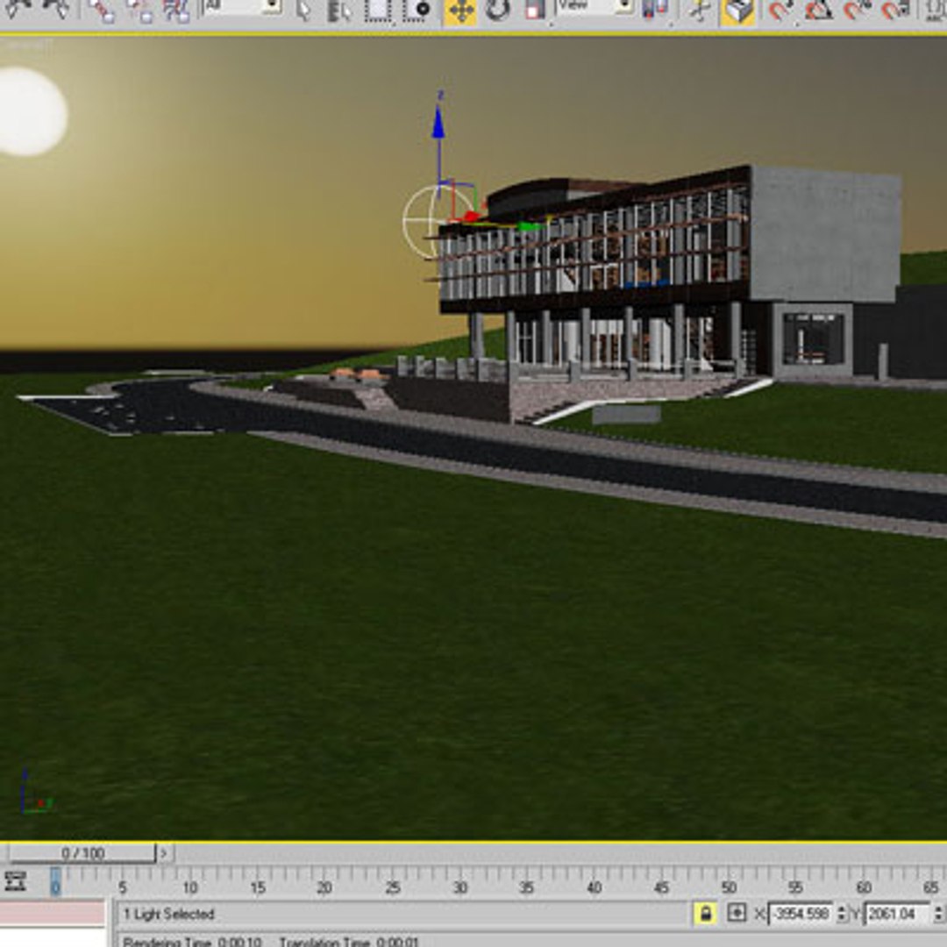Toggle the Window/Crossing selection mode
The image size is (947, 947).
tap(417, 11)
